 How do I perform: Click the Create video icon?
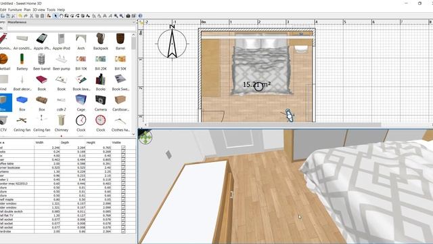(133, 16)
